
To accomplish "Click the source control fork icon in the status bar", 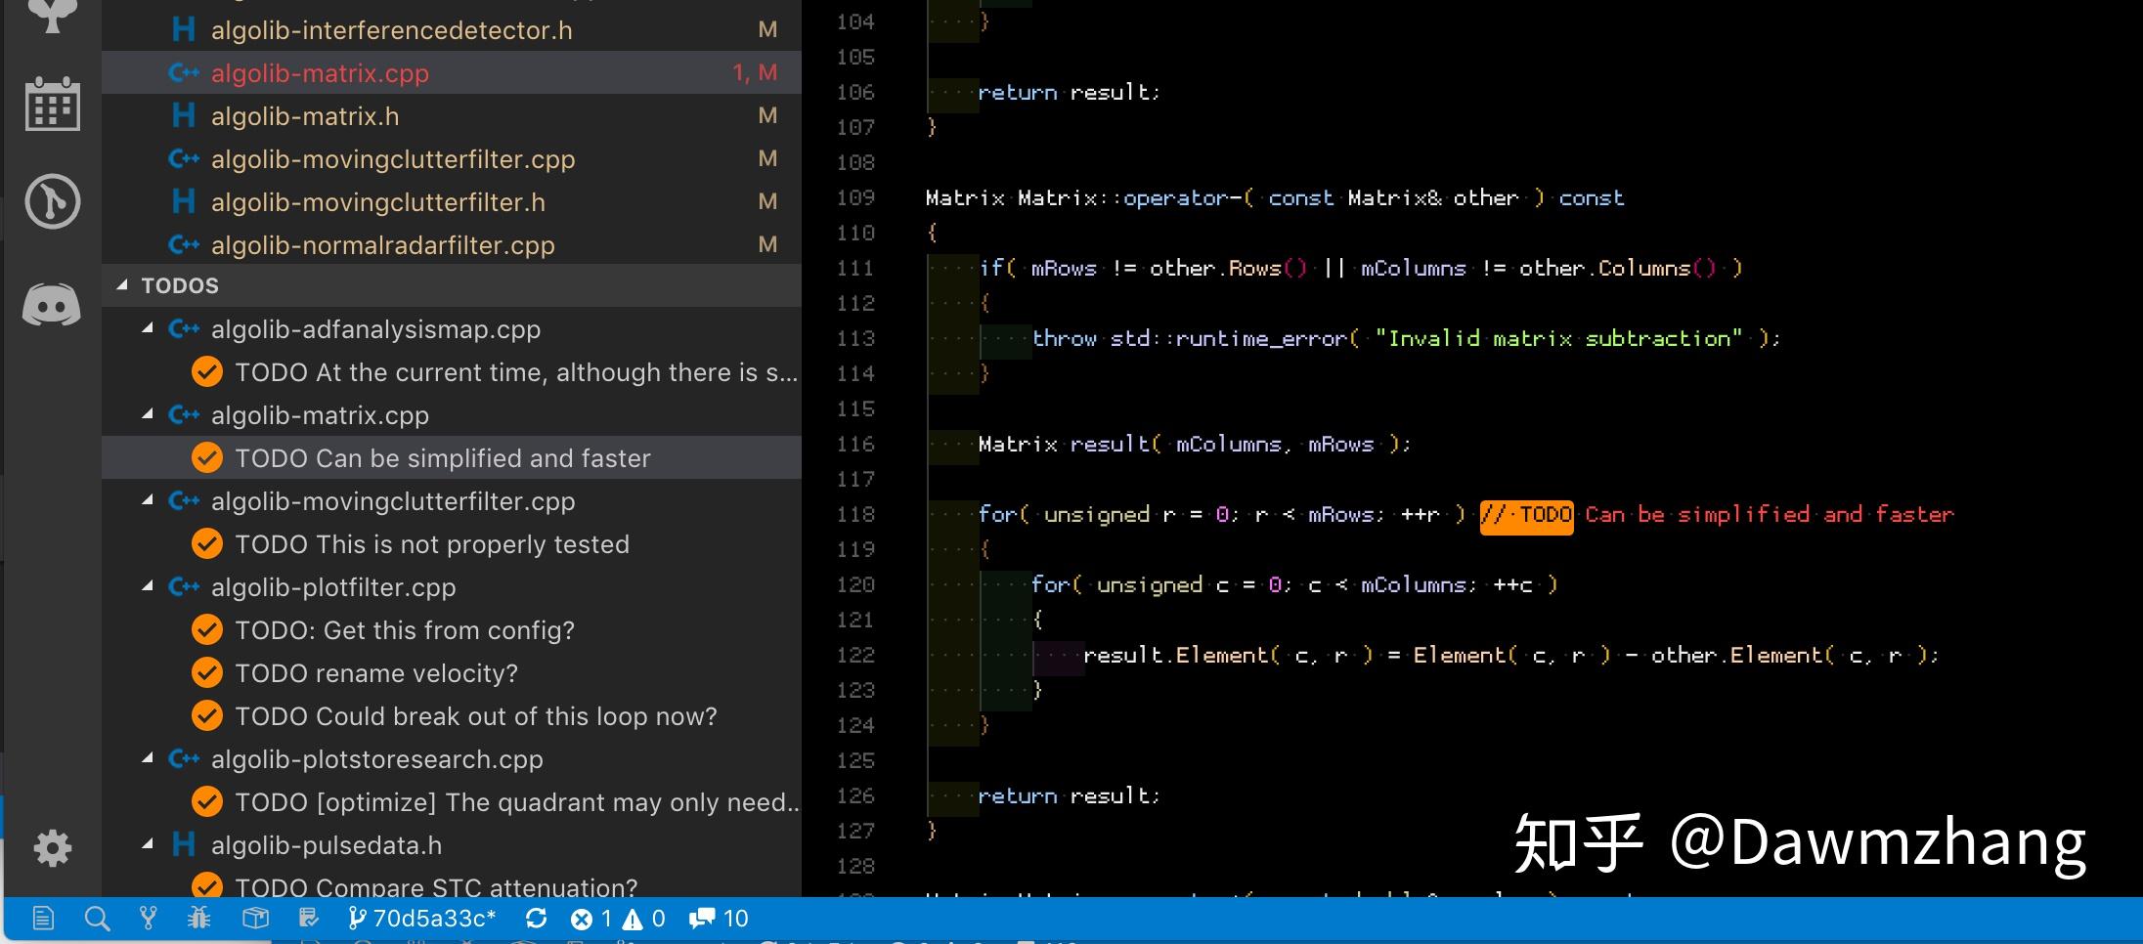I will click(x=147, y=918).
